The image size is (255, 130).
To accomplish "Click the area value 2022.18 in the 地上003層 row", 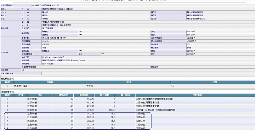I will click(x=90, y=117).
